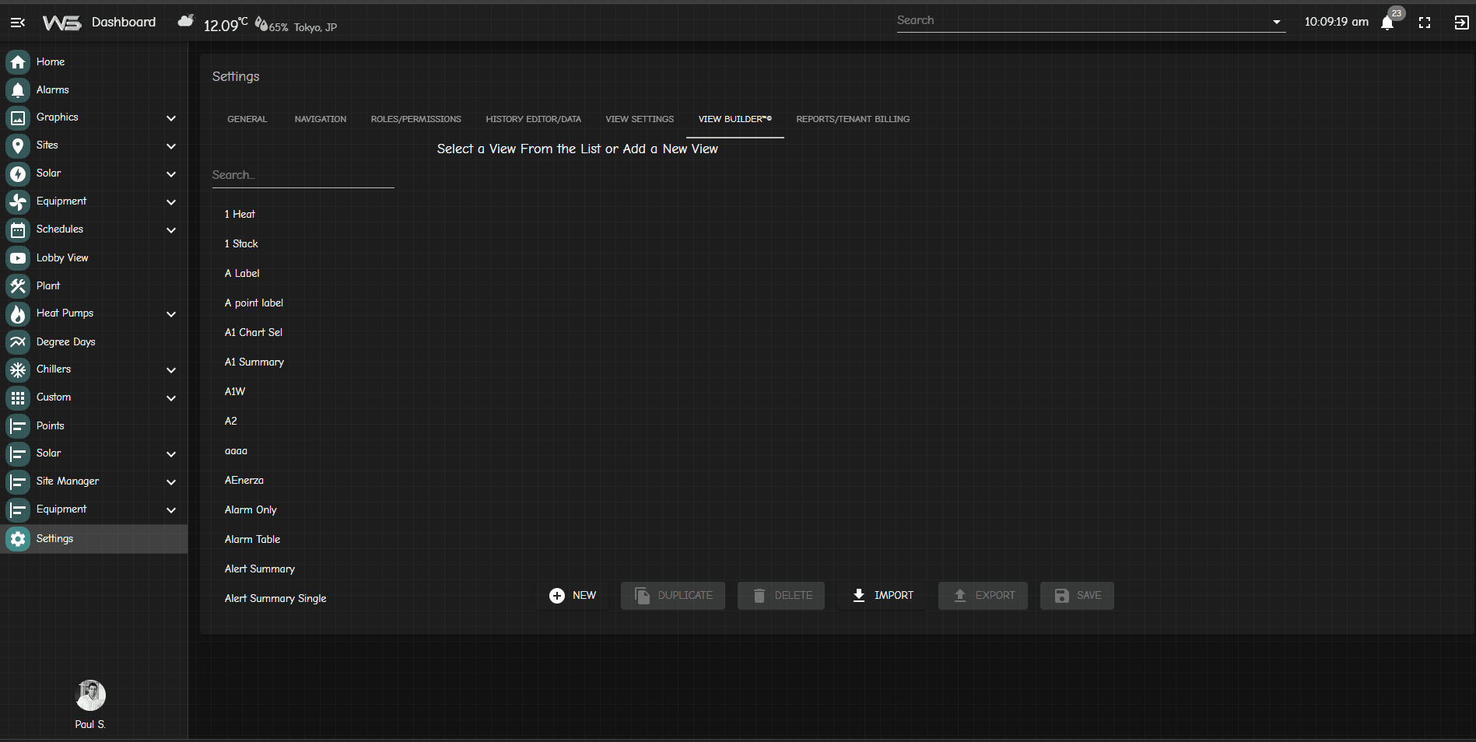Image resolution: width=1476 pixels, height=742 pixels.
Task: Switch to the Roles/Permissions tab
Action: [415, 119]
